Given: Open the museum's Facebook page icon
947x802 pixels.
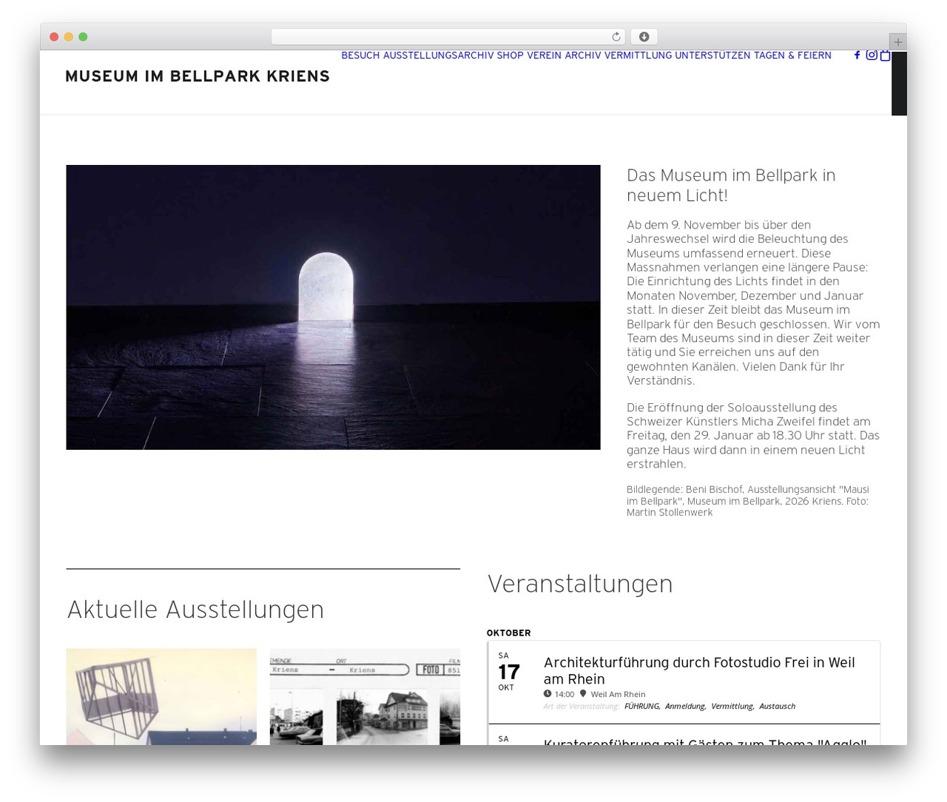Looking at the screenshot, I should (857, 55).
